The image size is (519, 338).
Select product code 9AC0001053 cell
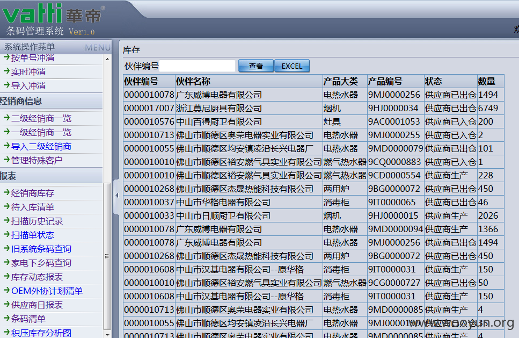(396, 121)
